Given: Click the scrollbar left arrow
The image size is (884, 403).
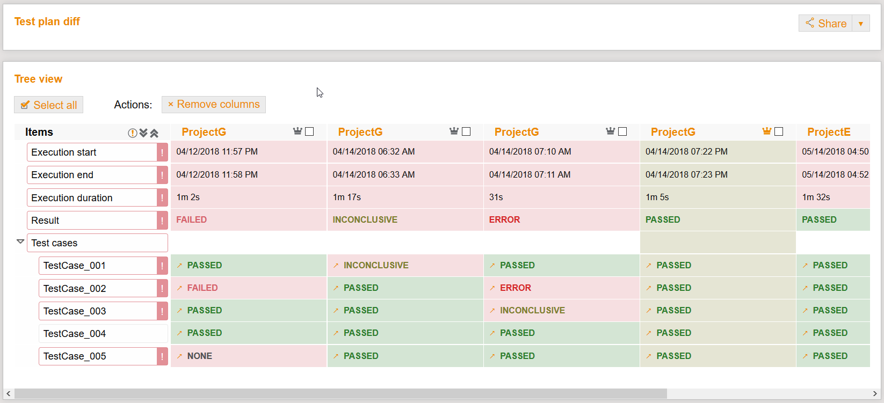Looking at the screenshot, I should [x=8, y=394].
